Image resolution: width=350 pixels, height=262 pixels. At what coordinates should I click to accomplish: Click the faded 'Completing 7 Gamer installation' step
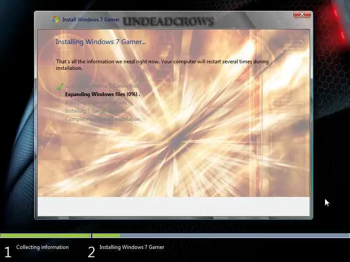(x=102, y=119)
